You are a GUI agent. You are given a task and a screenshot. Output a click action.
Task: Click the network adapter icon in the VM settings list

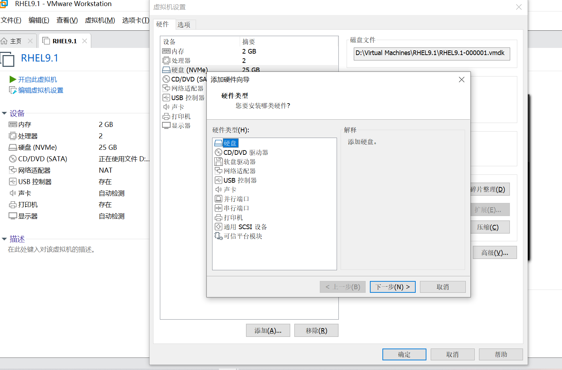coord(166,88)
